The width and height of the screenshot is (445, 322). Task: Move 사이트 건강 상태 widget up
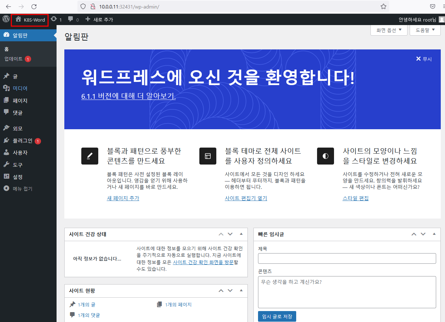(x=221, y=234)
